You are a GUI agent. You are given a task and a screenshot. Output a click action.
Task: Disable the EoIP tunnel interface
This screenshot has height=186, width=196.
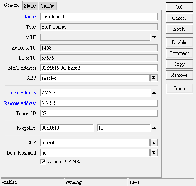(179, 42)
